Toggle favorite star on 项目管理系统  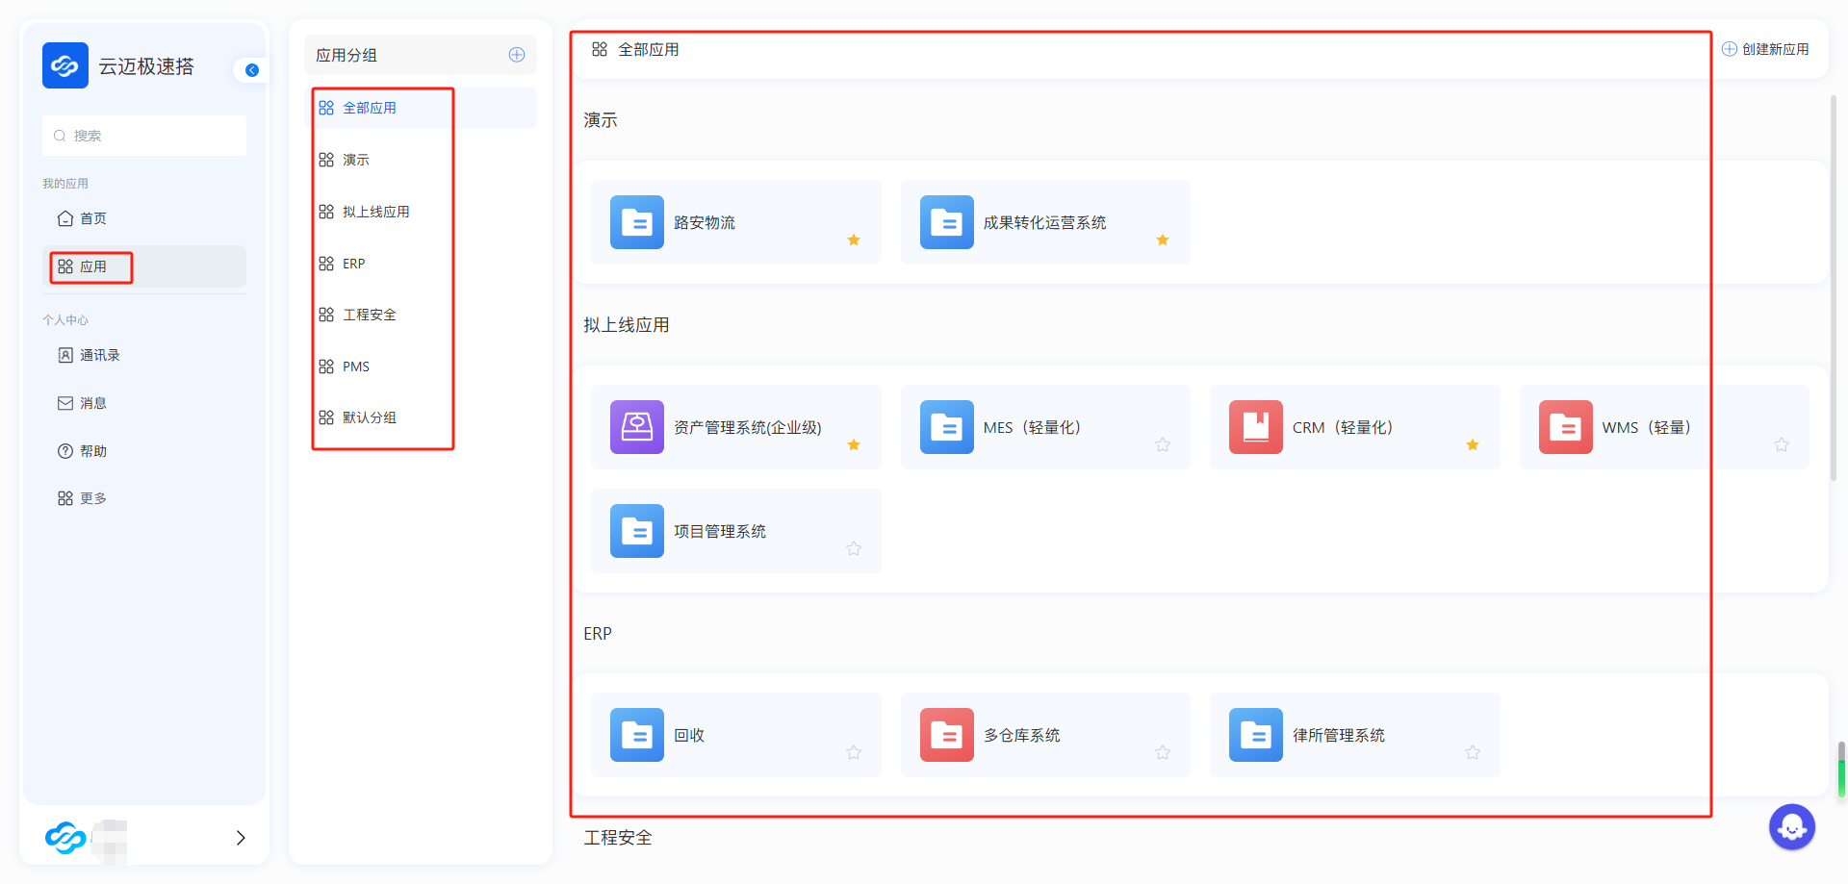click(854, 548)
